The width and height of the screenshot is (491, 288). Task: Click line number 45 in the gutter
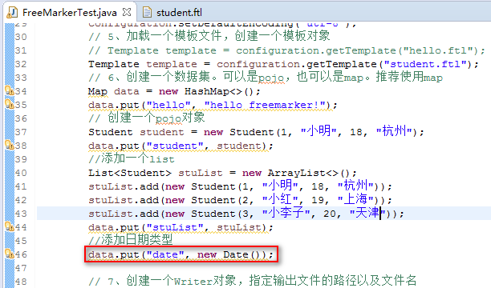tap(21, 241)
